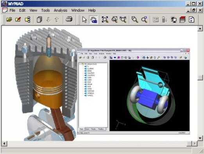This screenshot has height=154, width=204.
Task: Click the pages copy icon
Action: [x=39, y=19]
